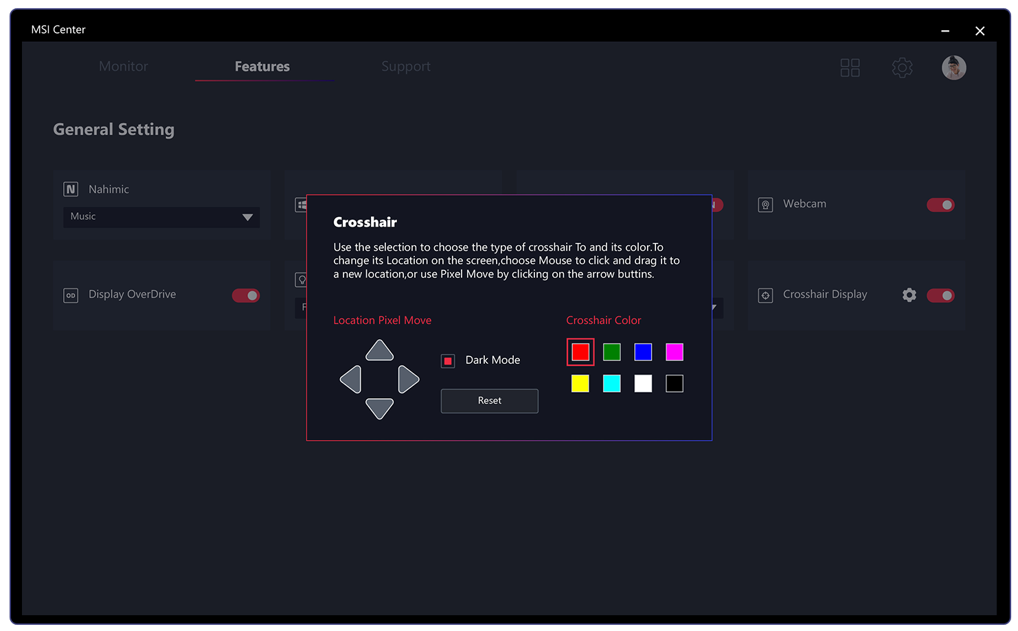Open MSI Center settings gear icon
This screenshot has height=631, width=1018.
tap(902, 67)
